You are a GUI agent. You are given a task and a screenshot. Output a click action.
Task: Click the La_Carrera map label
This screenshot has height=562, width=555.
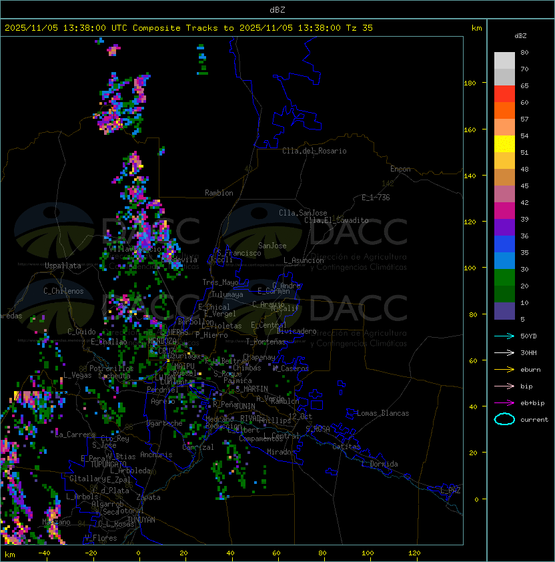pos(75,435)
